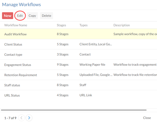Screen dimensions: 157x123
Task: Click the Description column header
Action: 122,25
